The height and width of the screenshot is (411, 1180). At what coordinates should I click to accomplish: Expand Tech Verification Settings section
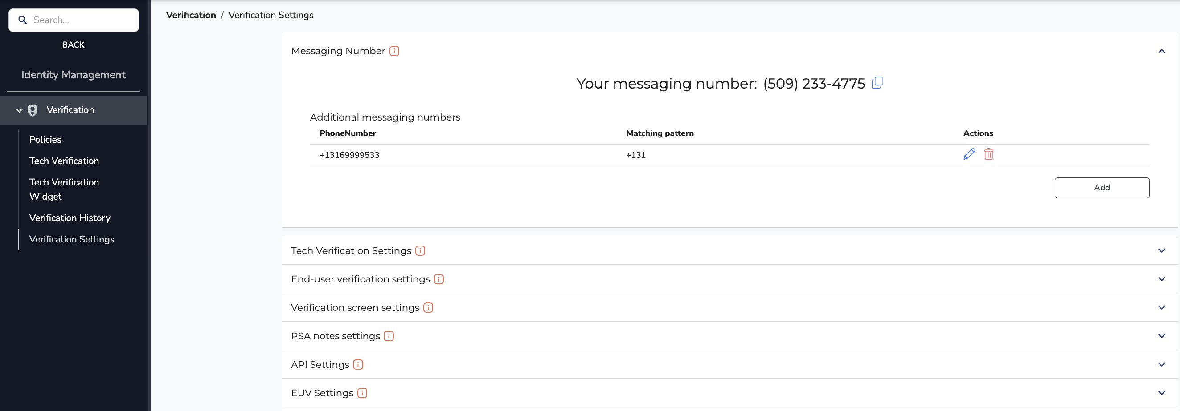1161,250
